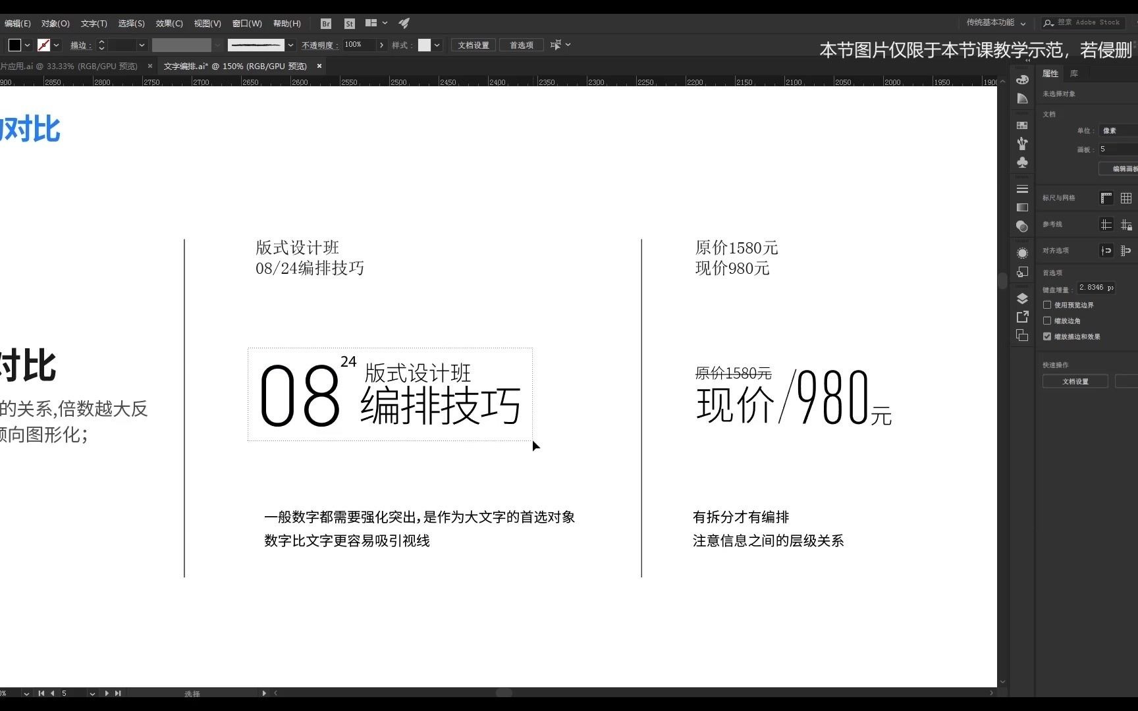The image size is (1138, 711).
Task: Open the 文字(T) menu
Action: point(94,24)
